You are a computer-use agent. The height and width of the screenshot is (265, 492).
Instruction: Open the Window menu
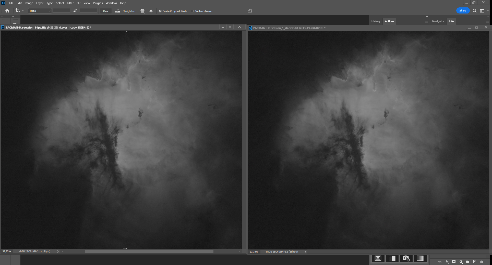point(111,3)
